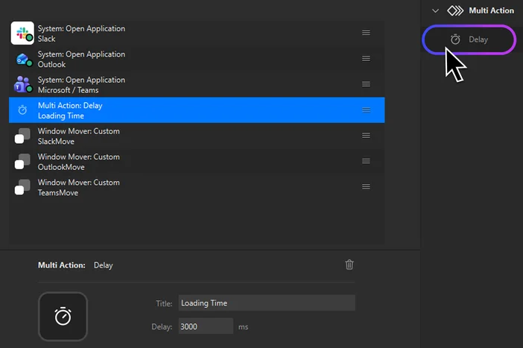Select the Window Mover: Custom TeamsMove row
This screenshot has height=348, width=523.
click(197, 187)
